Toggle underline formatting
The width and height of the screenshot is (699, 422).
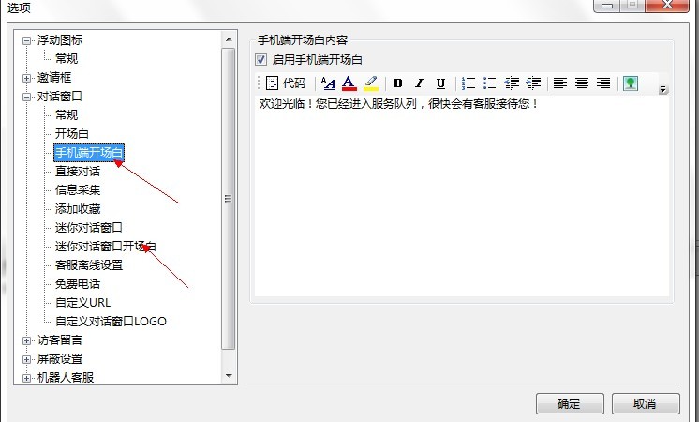pos(440,83)
